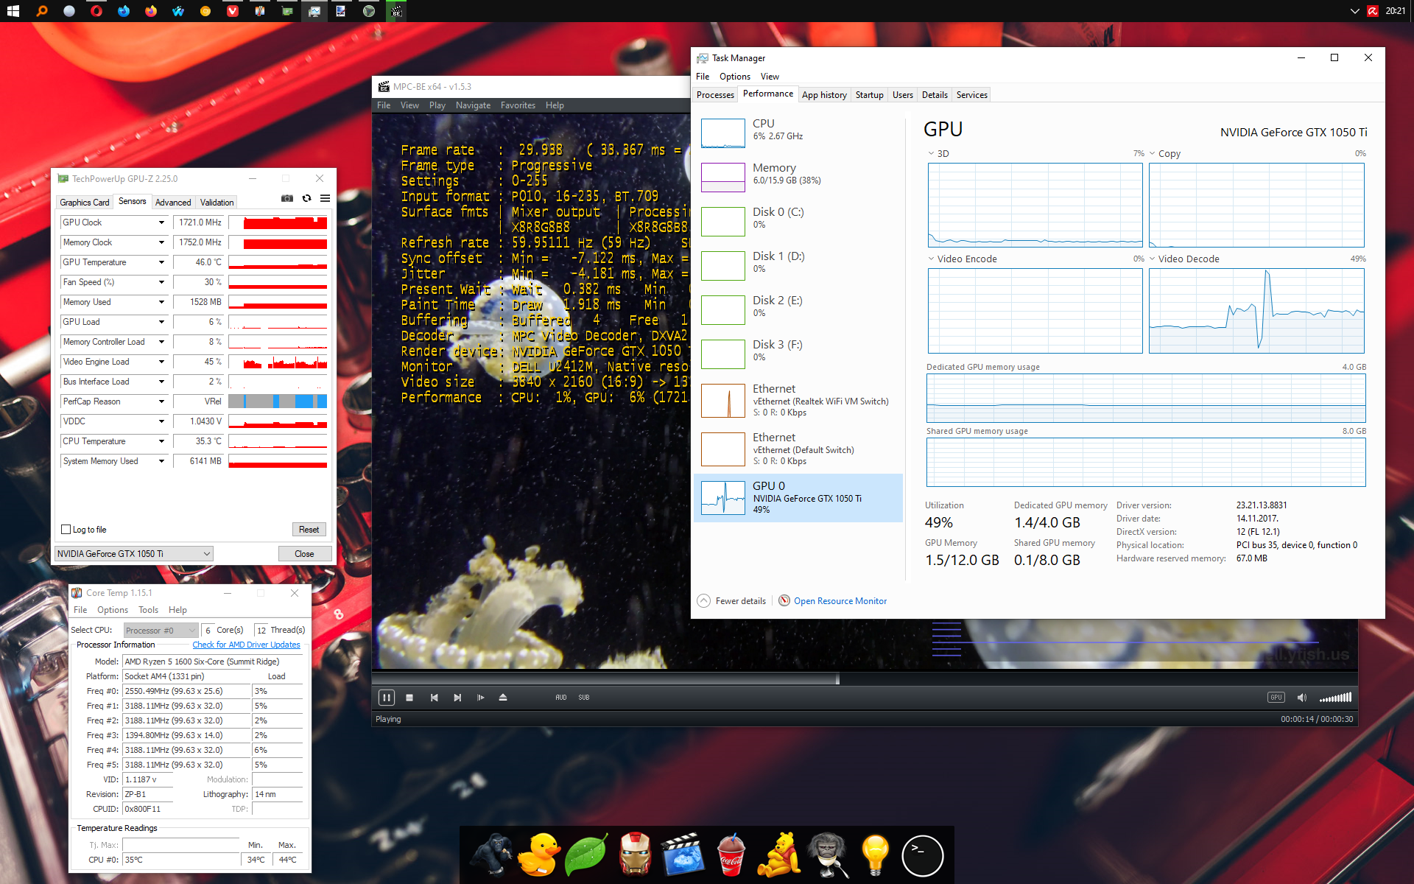Click the green leaf dock icon
The width and height of the screenshot is (1414, 884).
[x=585, y=855]
